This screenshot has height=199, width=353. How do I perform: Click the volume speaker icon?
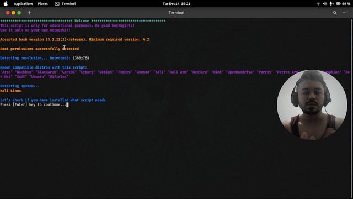(x=325, y=4)
